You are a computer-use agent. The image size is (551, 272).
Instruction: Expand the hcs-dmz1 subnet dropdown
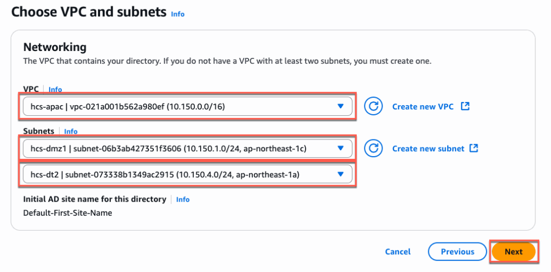340,148
